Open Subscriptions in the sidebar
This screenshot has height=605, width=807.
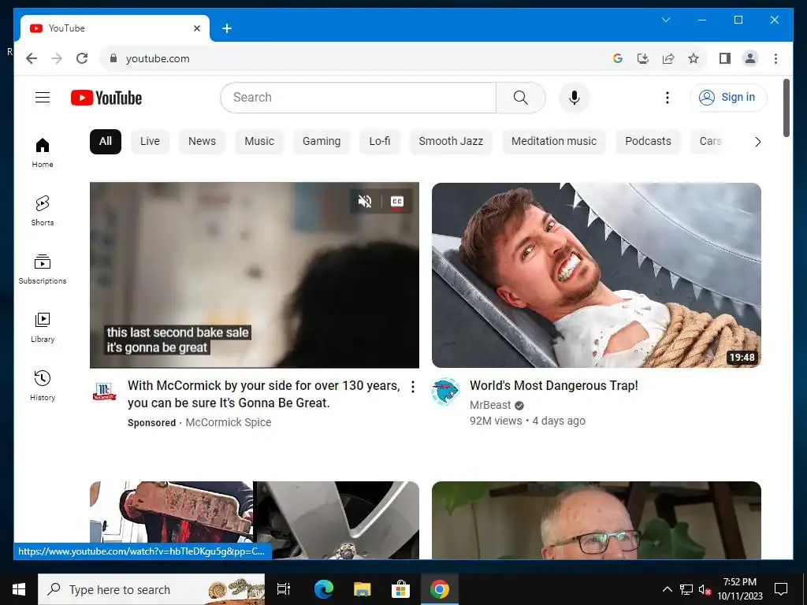[43, 269]
